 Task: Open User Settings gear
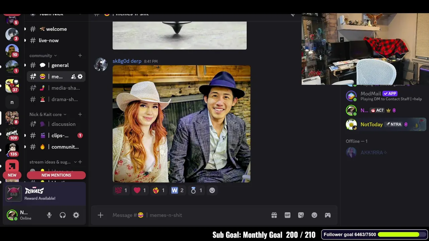(76, 215)
